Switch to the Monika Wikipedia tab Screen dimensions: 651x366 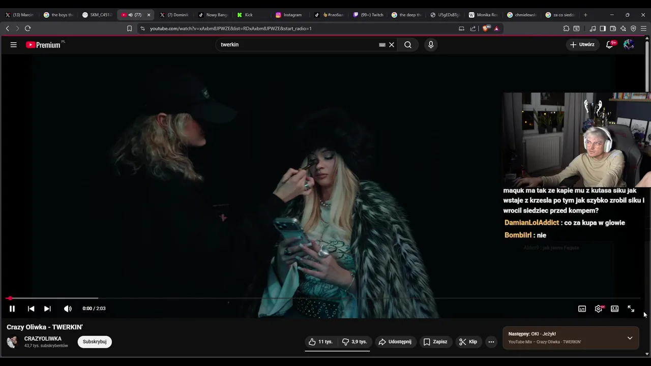point(484,15)
